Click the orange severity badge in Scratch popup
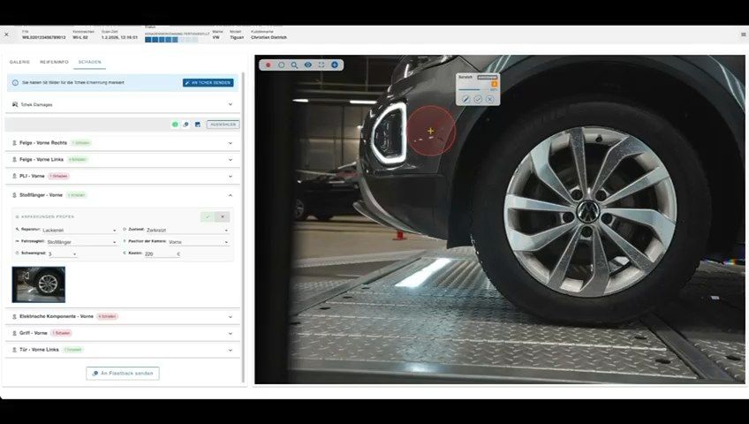The width and height of the screenshot is (749, 424). (495, 84)
